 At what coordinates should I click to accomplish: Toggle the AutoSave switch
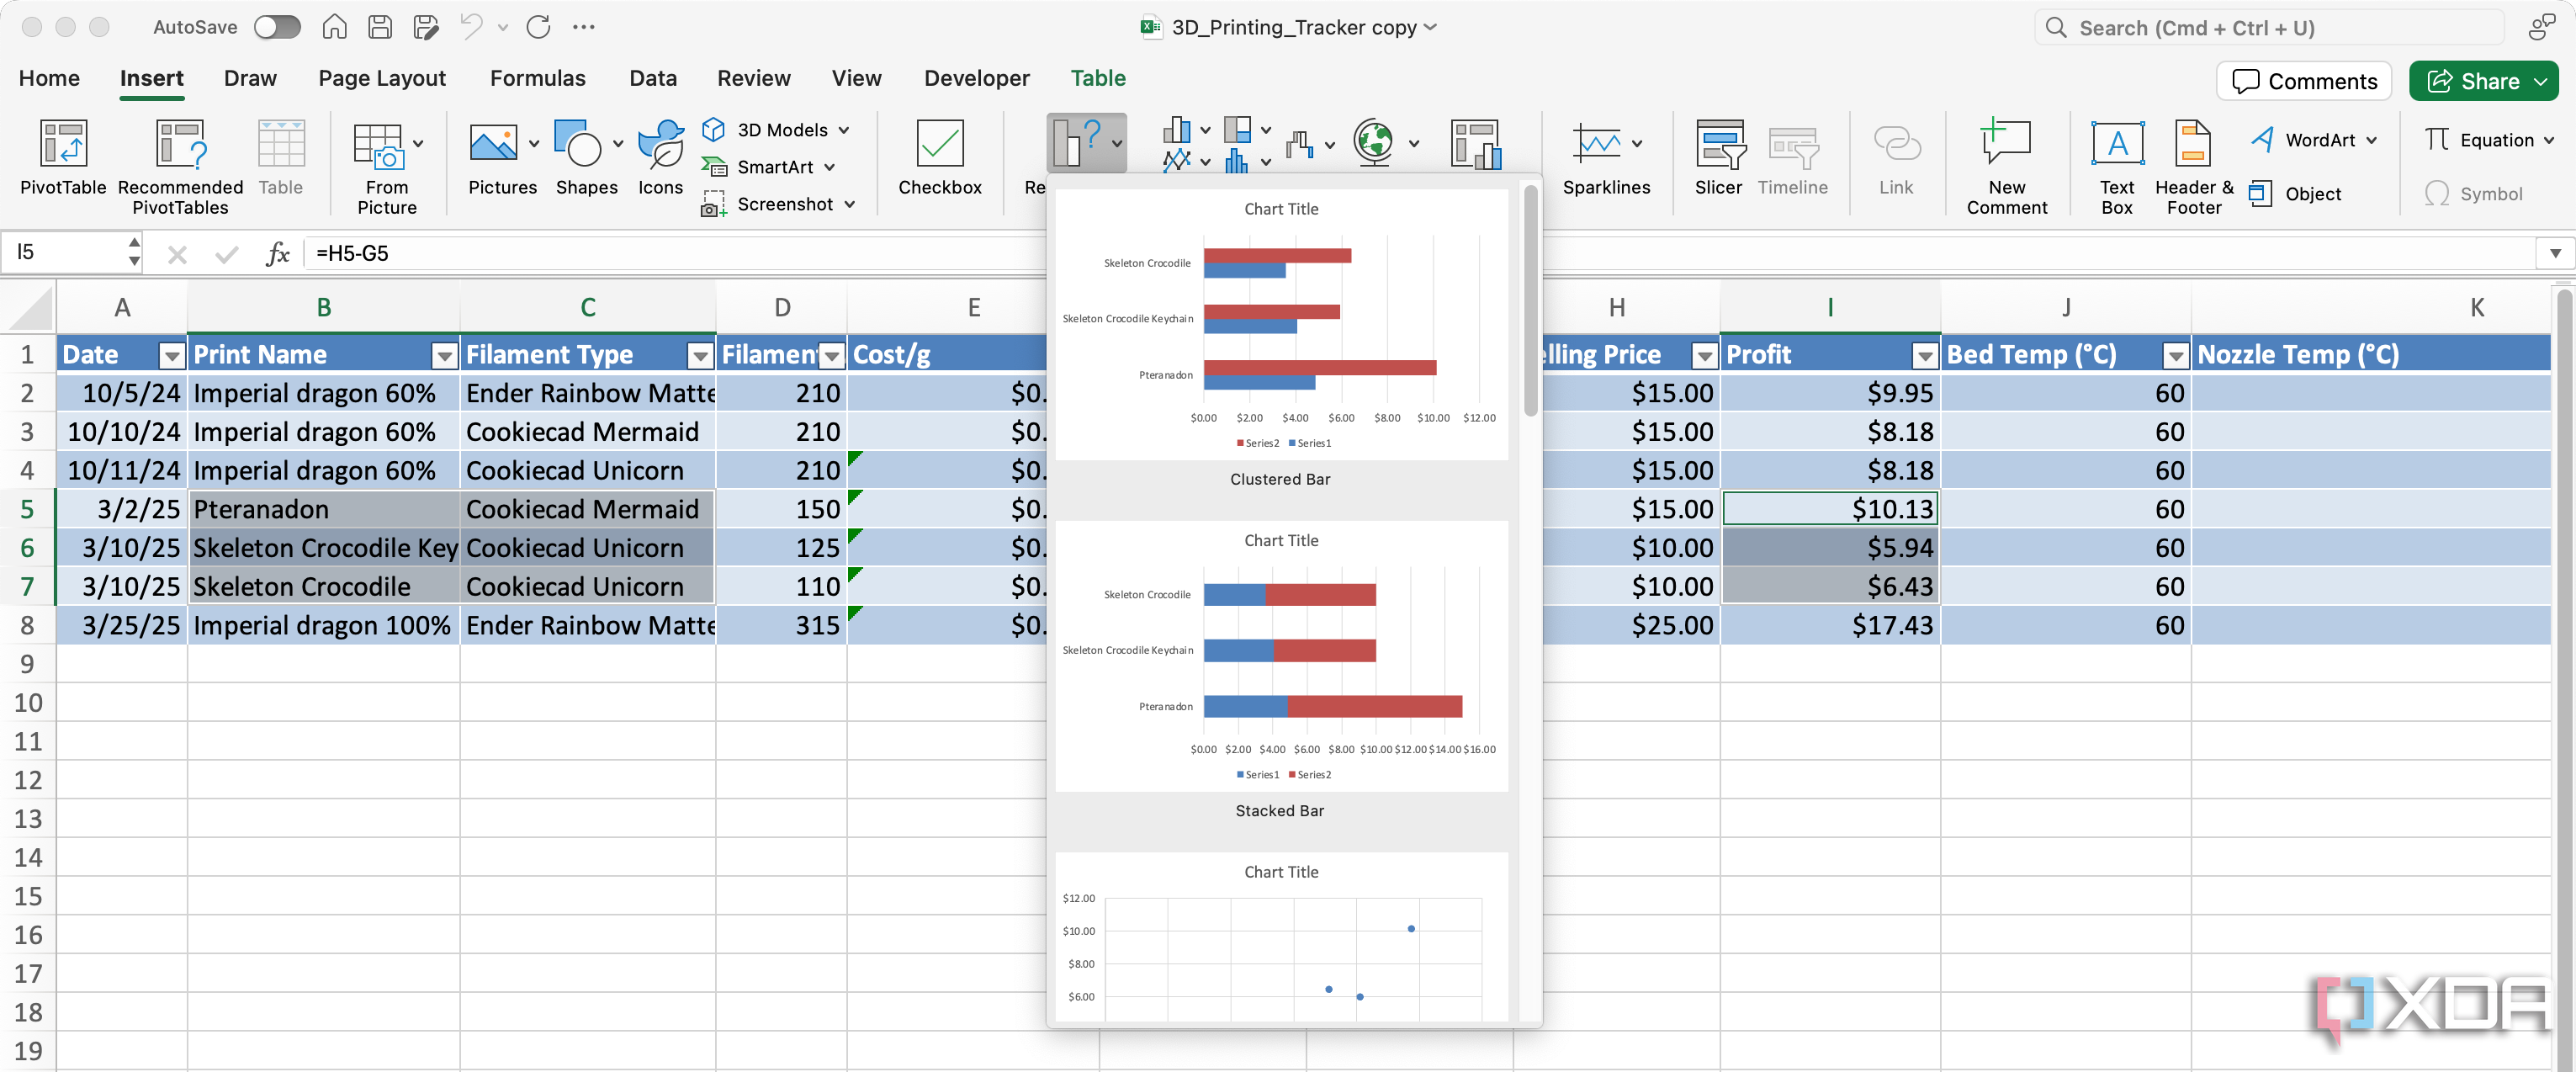pos(277,27)
